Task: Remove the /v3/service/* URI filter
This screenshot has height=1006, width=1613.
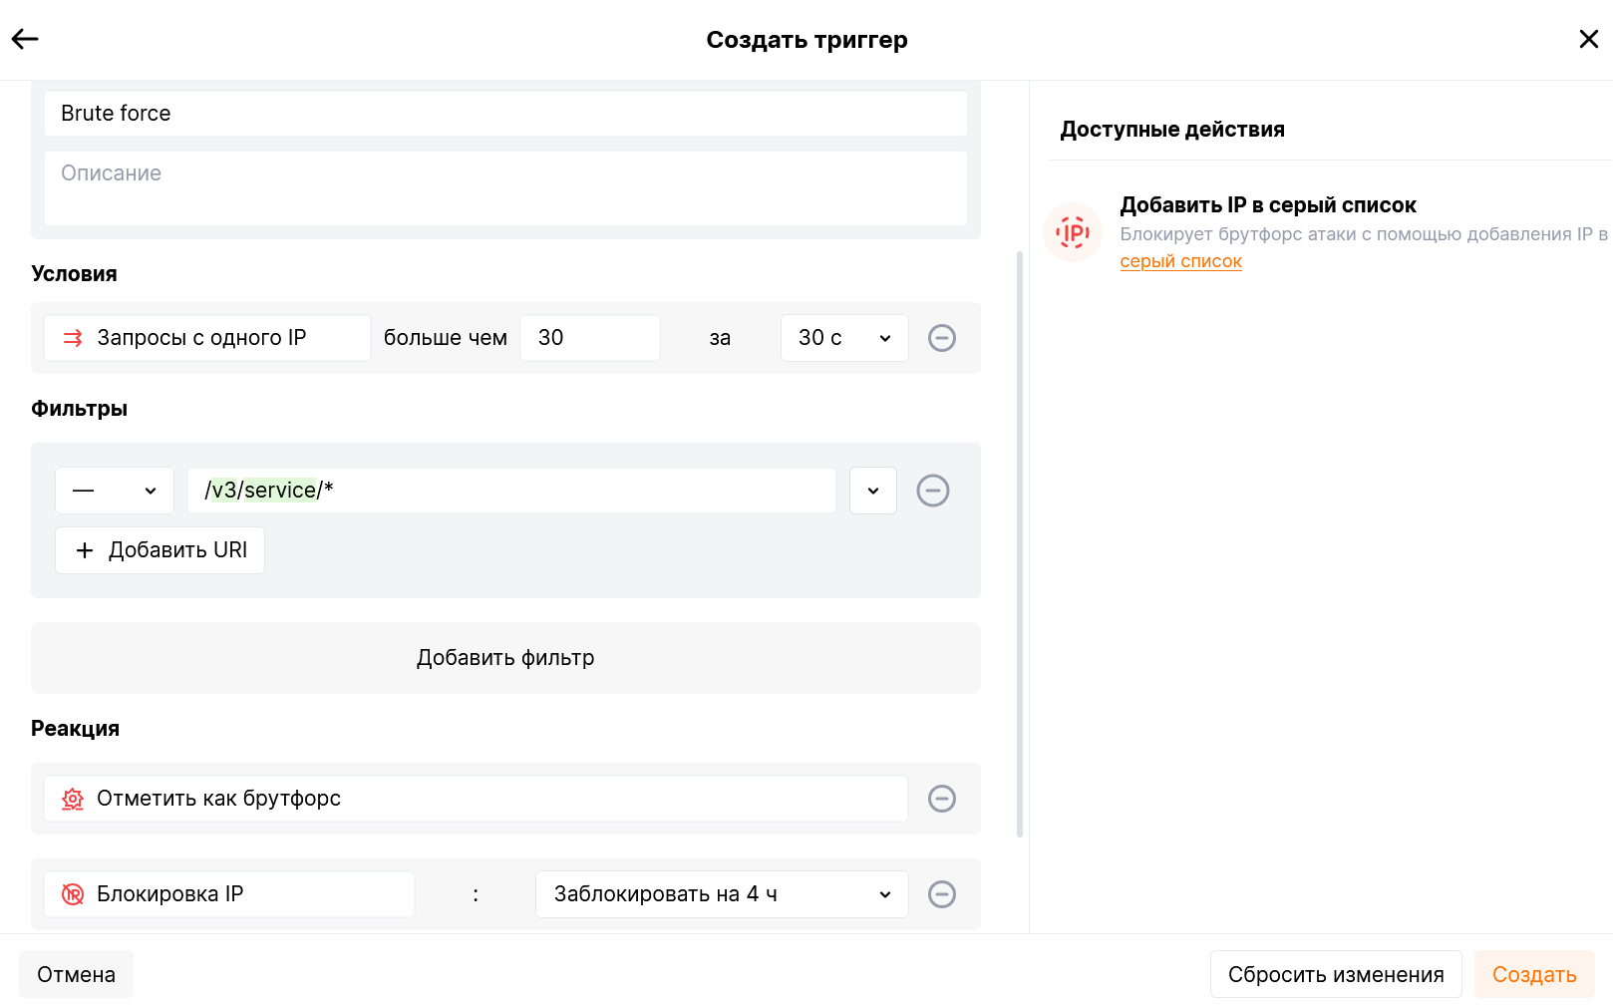Action: [933, 491]
